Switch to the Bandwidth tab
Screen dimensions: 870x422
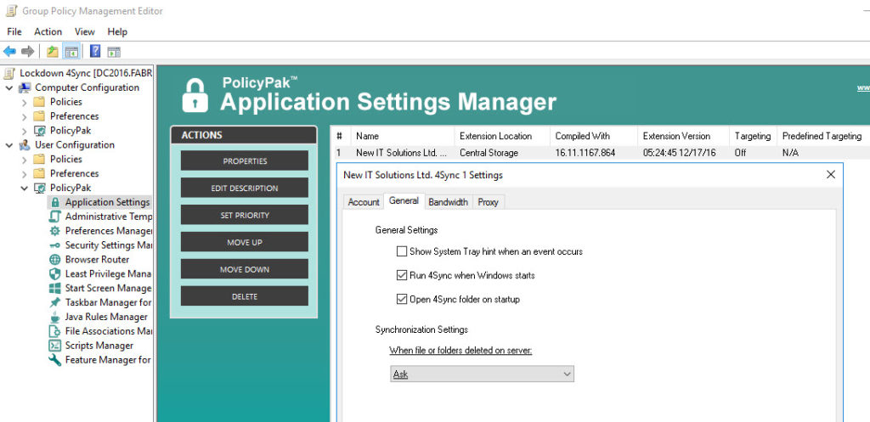[x=449, y=202]
